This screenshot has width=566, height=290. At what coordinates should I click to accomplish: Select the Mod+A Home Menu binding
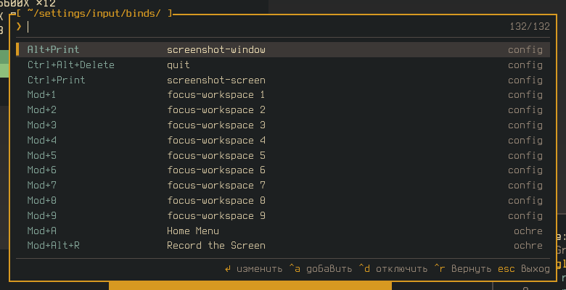[283, 231]
